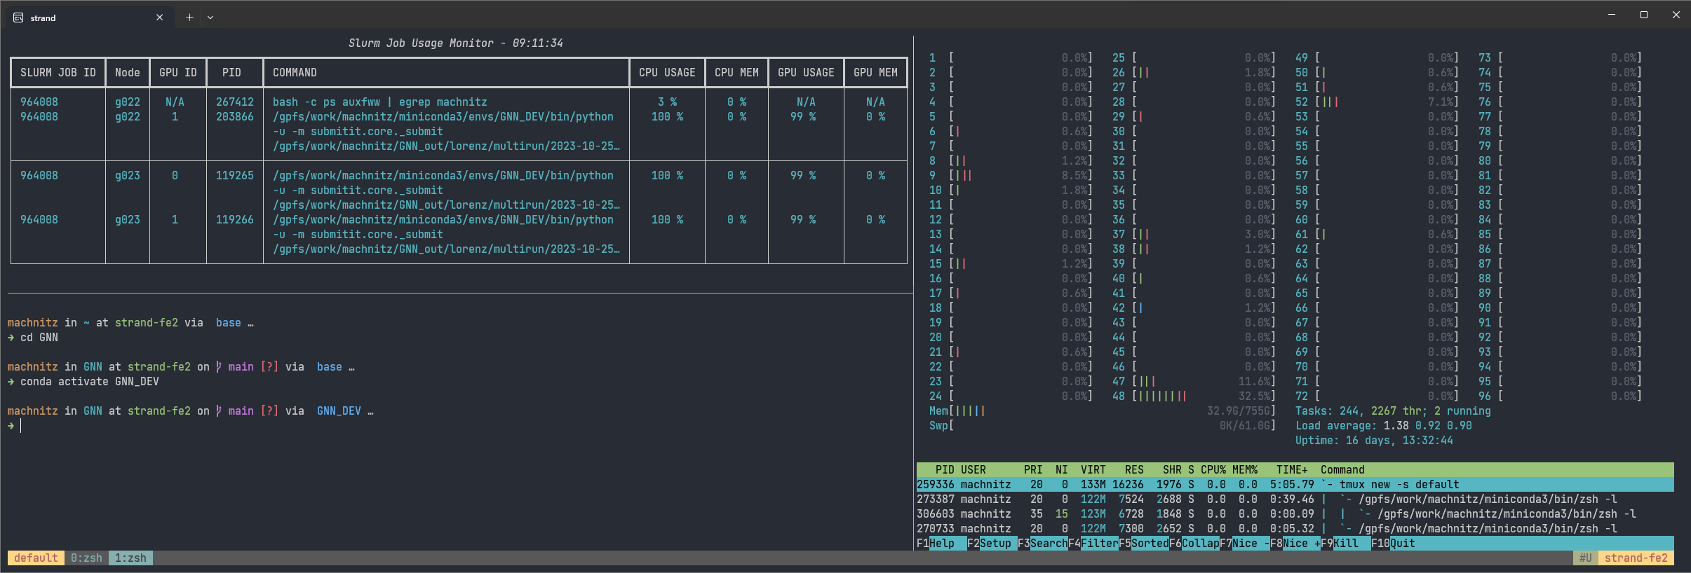This screenshot has height=573, width=1691.
Task: Click the Load average line in htop
Action: (x=1384, y=426)
